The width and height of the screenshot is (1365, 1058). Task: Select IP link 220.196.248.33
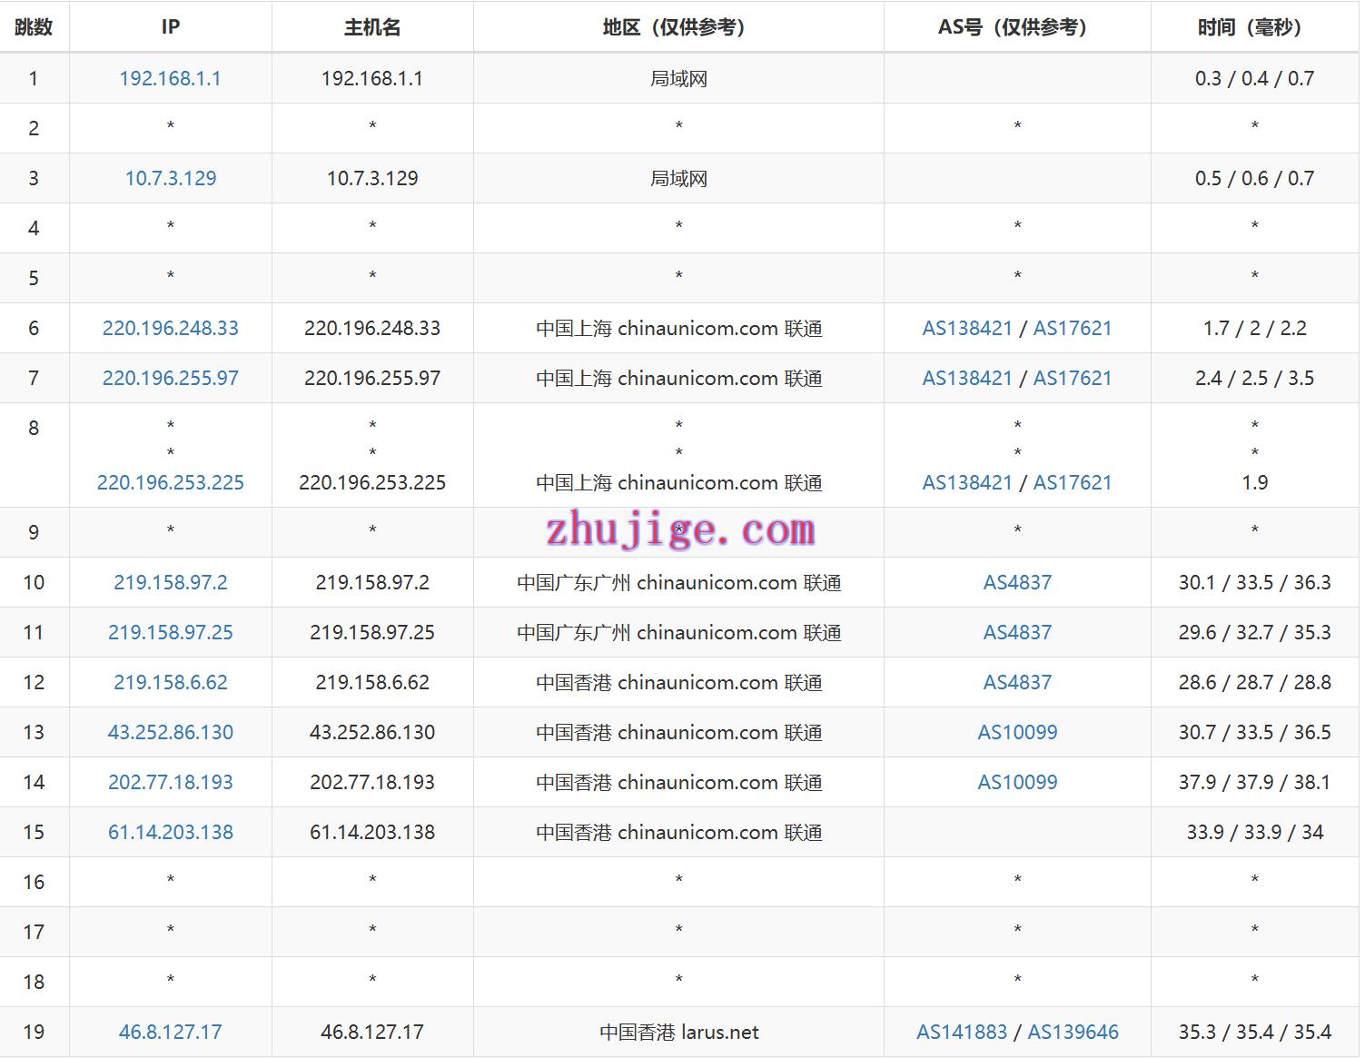[x=170, y=329]
